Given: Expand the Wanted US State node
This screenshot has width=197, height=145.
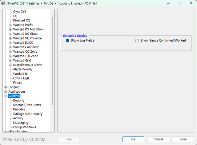Looking at the screenshot, I should click(x=10, y=34).
